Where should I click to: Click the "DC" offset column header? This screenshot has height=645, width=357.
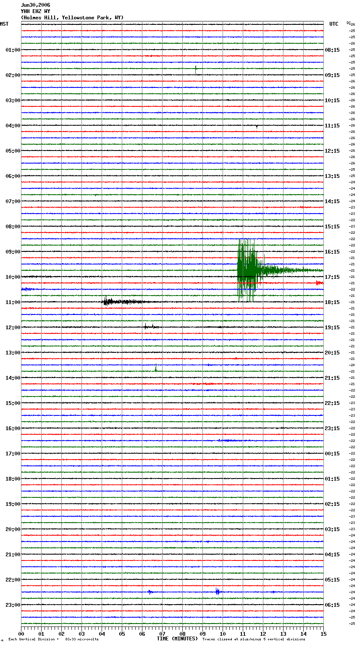(349, 23)
